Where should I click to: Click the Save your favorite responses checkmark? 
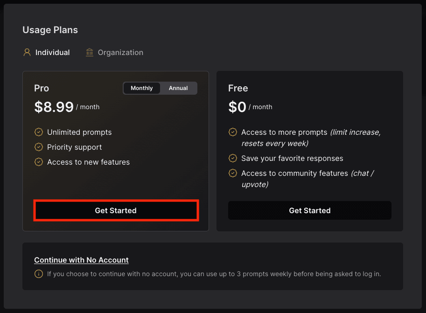(232, 158)
